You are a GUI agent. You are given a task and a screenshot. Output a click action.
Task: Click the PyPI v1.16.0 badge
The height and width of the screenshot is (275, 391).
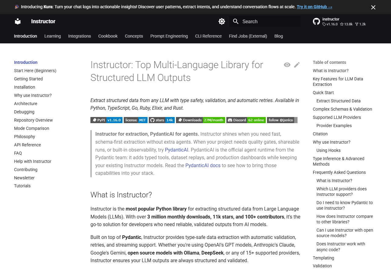106,120
